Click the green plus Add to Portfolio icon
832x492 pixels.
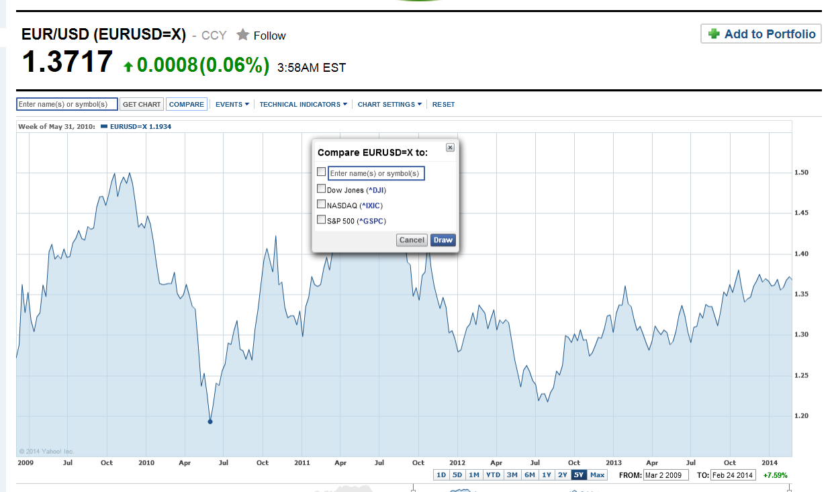click(x=714, y=34)
